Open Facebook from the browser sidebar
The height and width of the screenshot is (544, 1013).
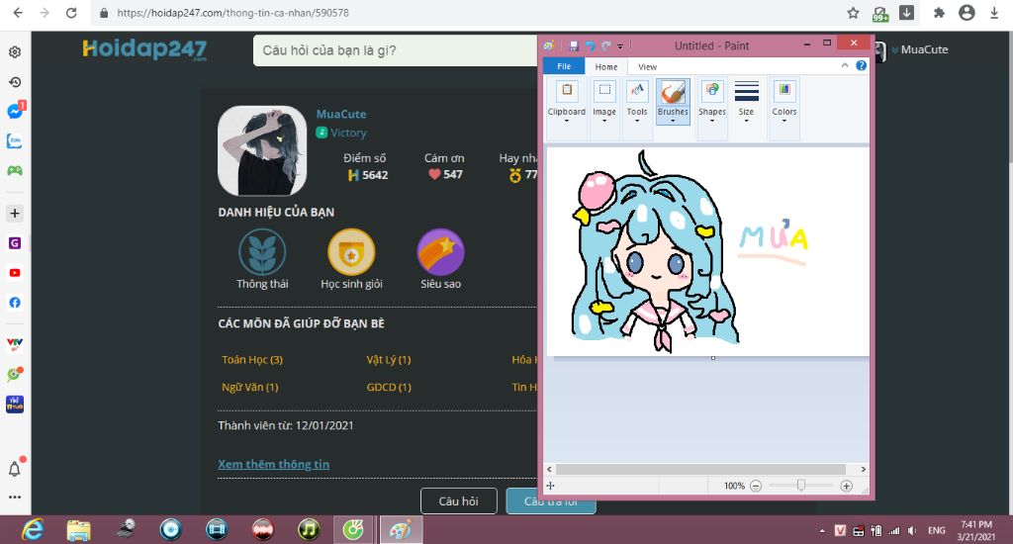click(15, 303)
